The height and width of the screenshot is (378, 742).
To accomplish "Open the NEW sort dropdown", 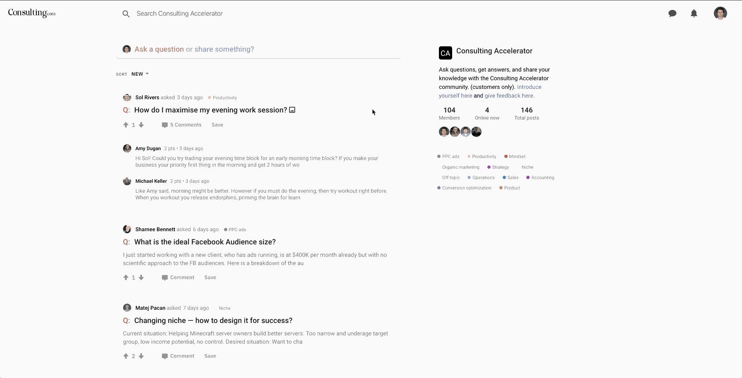I will pyautogui.click(x=140, y=74).
